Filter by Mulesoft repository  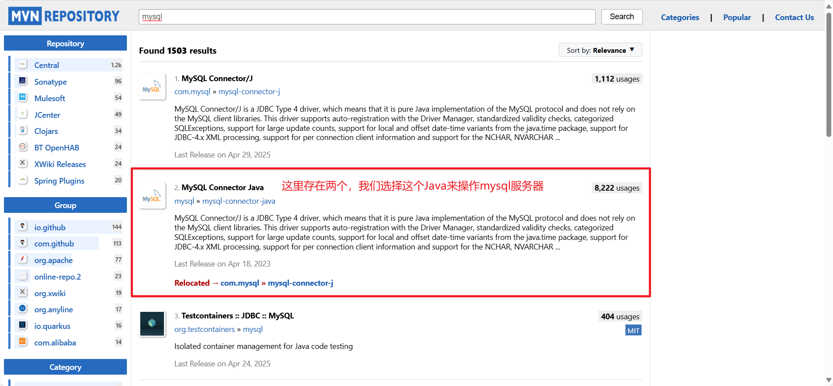coord(50,98)
